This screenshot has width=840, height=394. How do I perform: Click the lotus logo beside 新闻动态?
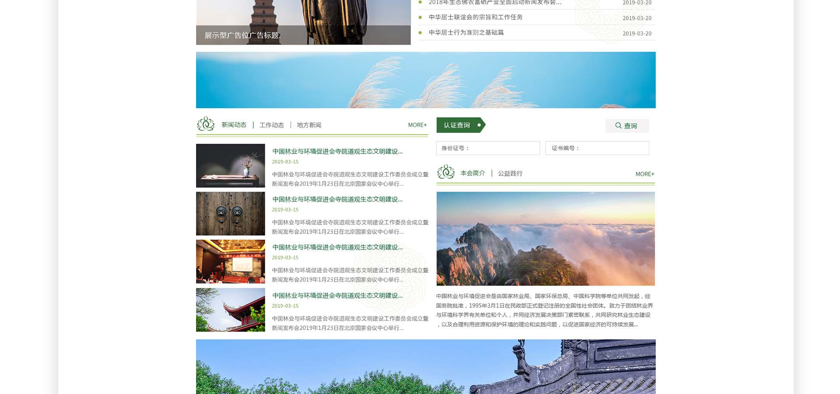[x=206, y=124]
